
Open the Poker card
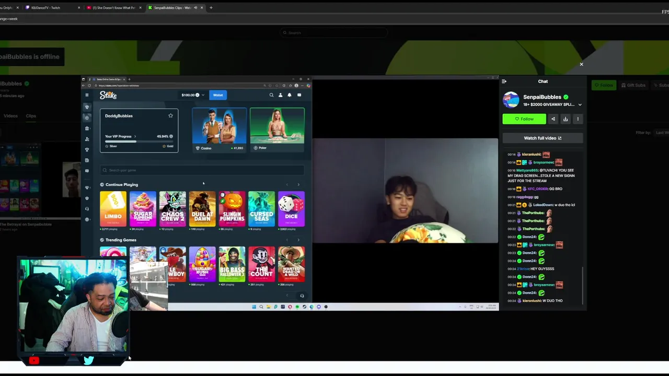point(277,130)
